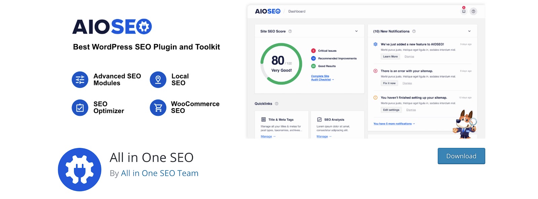Click the AIOSEO logo in dashboard header
This screenshot has width=538, height=199.
(268, 11)
